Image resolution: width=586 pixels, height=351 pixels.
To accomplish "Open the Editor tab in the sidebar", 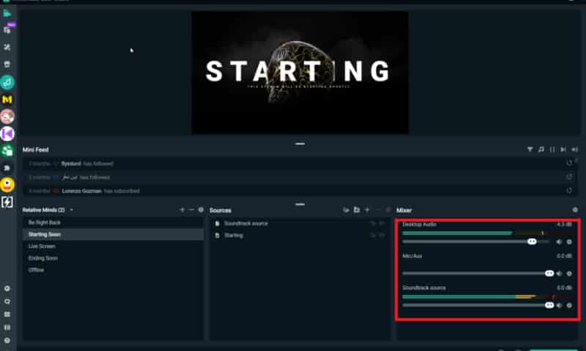I will click(x=7, y=14).
